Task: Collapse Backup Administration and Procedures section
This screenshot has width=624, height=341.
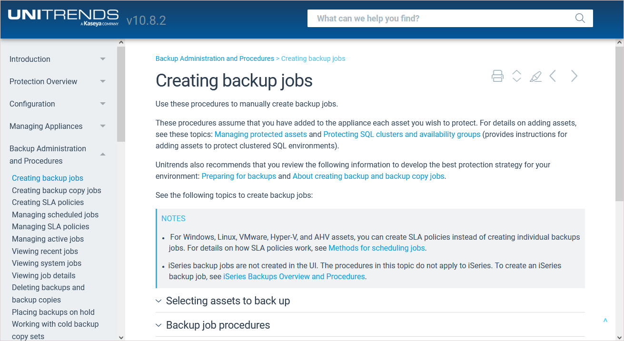Action: pyautogui.click(x=103, y=155)
